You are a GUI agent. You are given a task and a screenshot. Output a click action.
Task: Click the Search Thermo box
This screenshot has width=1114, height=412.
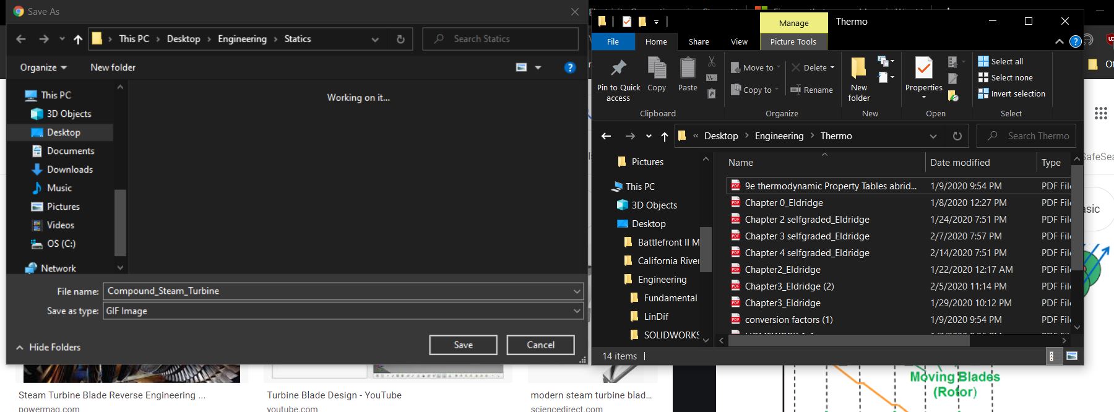(x=1026, y=136)
